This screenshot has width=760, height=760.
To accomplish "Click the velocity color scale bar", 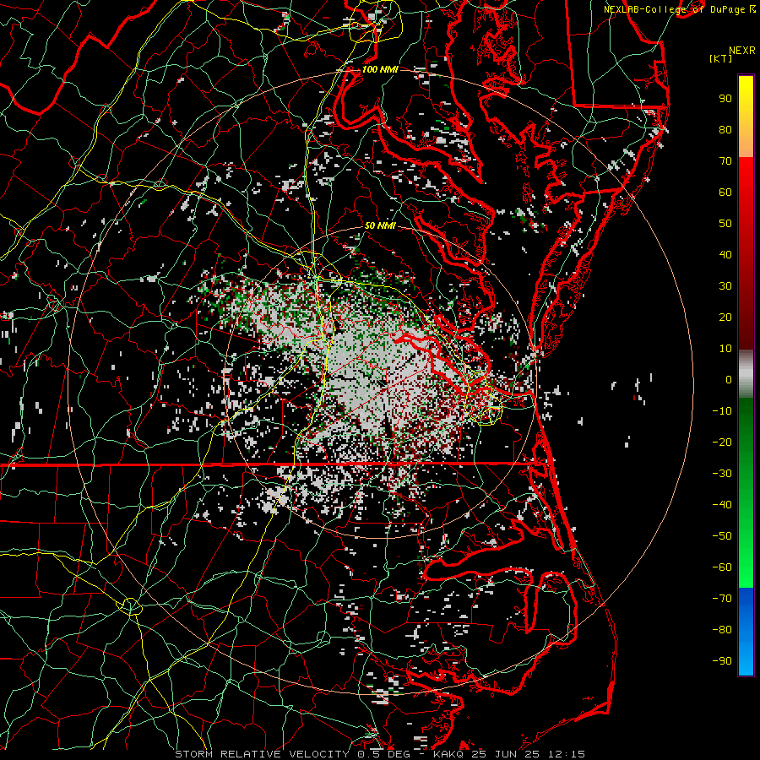I will click(746, 375).
